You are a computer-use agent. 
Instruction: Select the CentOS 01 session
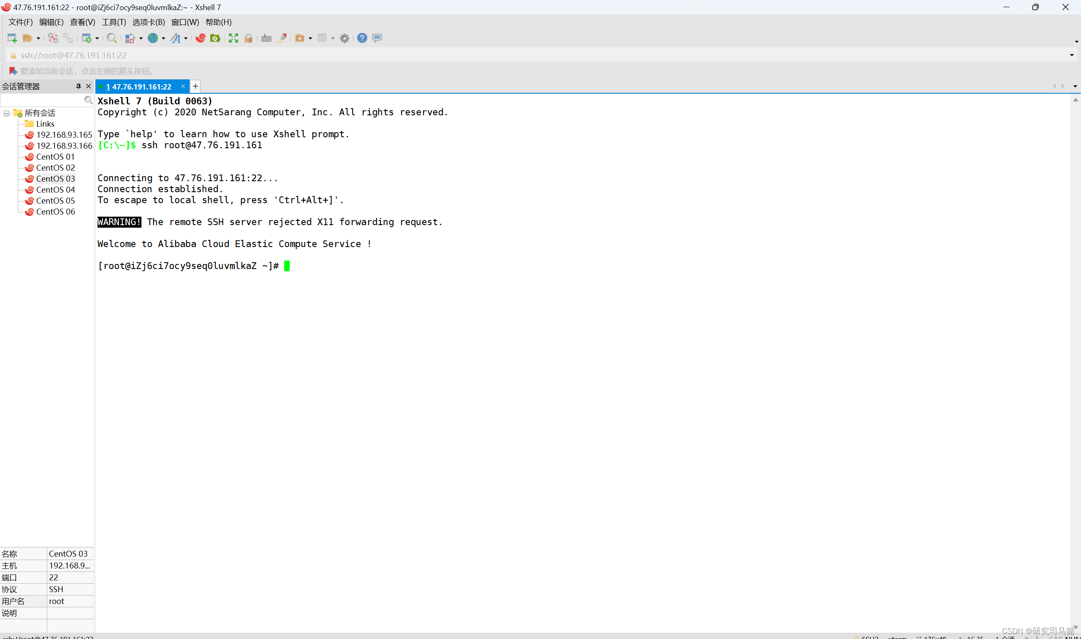[x=55, y=157]
